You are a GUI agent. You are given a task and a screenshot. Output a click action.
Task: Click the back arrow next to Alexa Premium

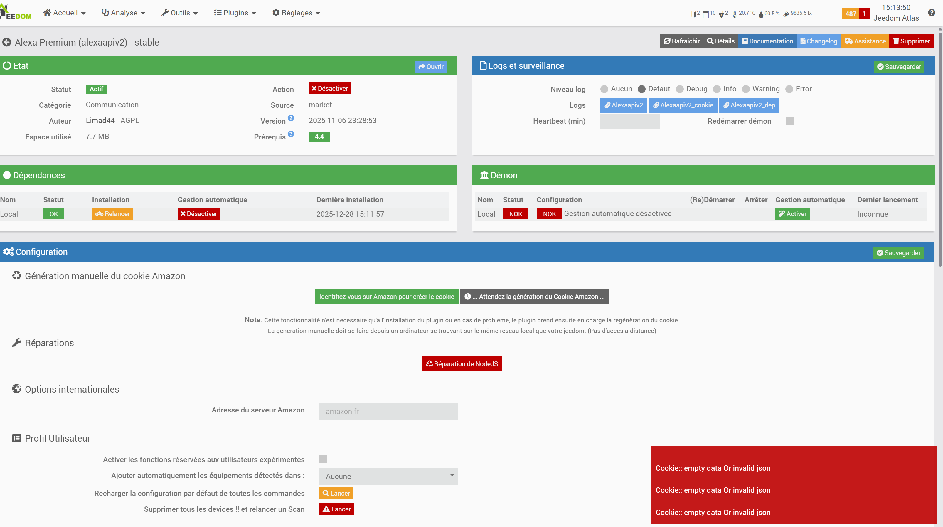(x=6, y=43)
